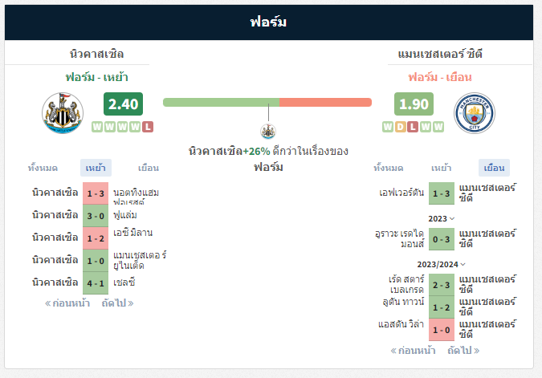This screenshot has height=378, width=542.
Task: Select ทั้งหมด tab under Manchester City
Action: point(388,168)
